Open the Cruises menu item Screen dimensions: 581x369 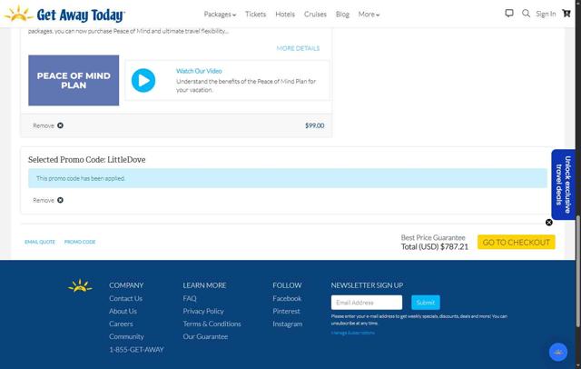tap(315, 15)
